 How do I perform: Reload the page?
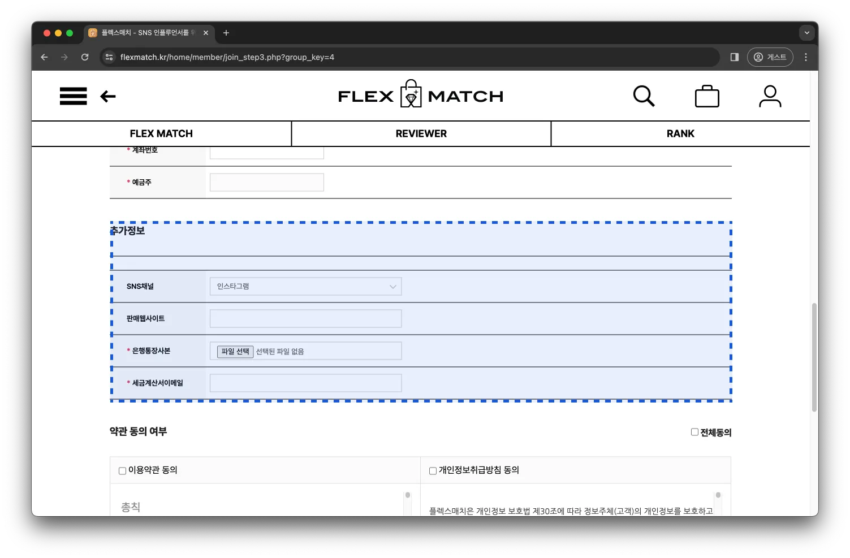pos(85,57)
